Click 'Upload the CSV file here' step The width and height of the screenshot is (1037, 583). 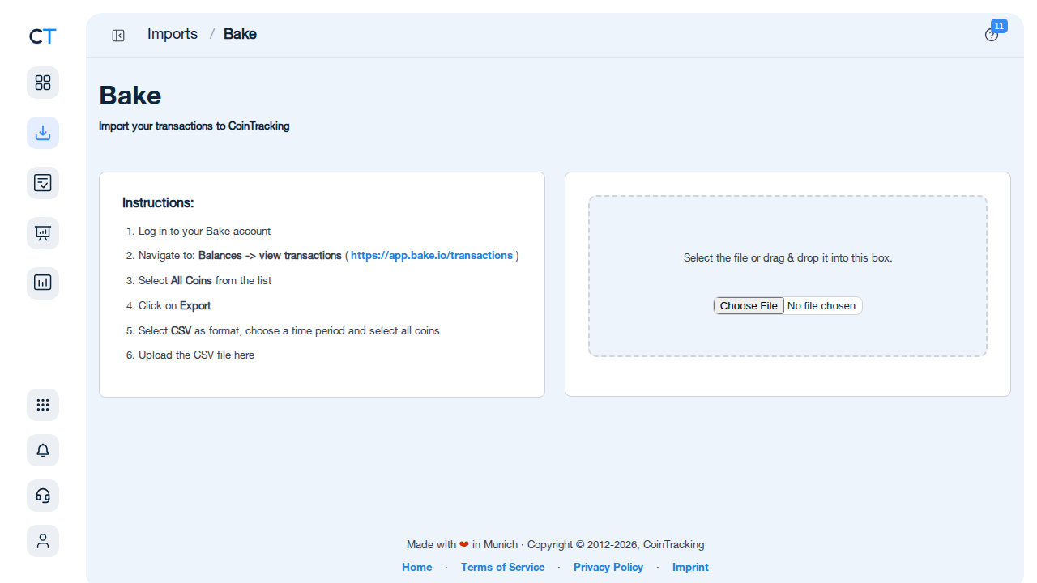tap(196, 355)
